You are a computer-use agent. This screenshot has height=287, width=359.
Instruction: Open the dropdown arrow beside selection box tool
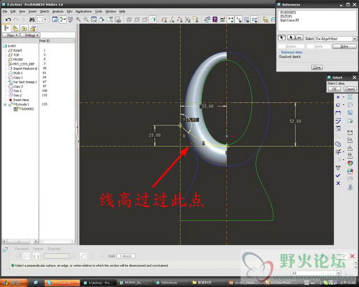tap(45, 20)
